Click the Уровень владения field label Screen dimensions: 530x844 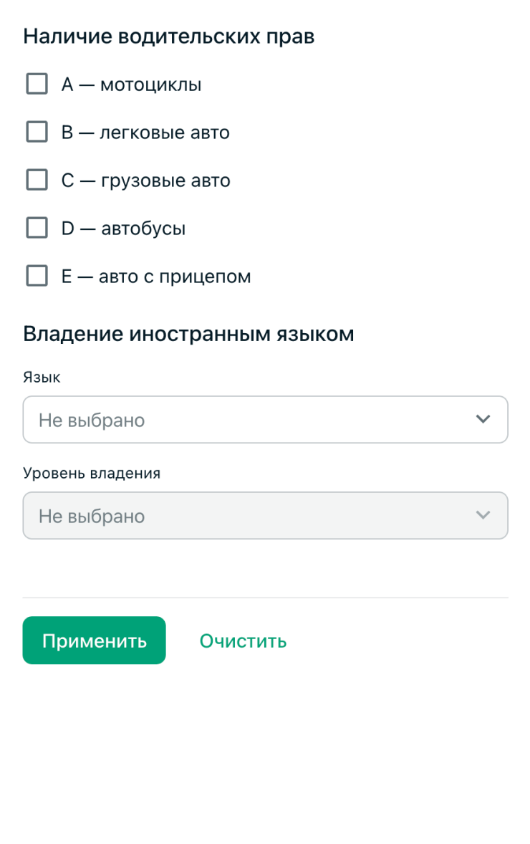92,473
